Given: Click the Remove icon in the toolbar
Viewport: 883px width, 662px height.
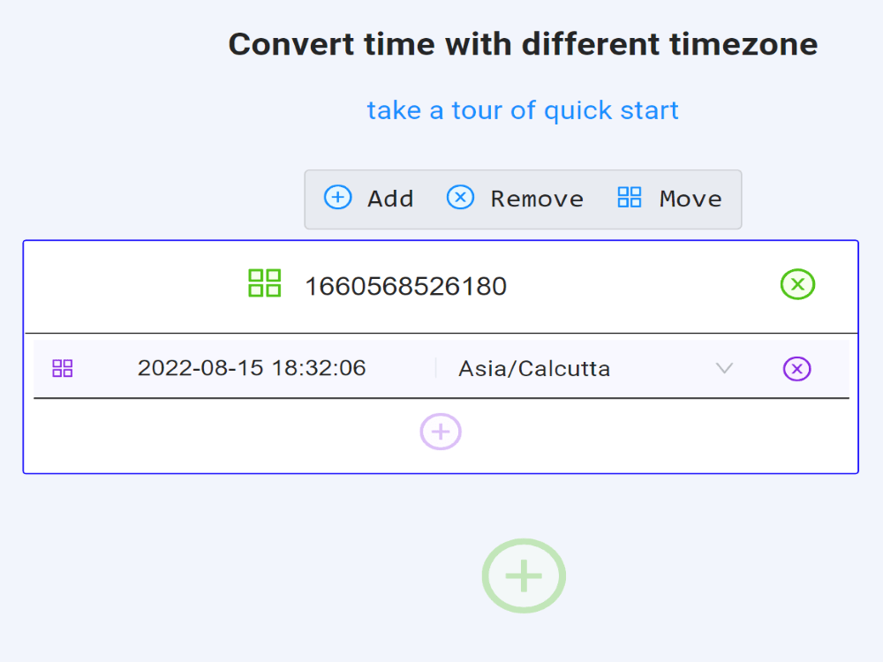Looking at the screenshot, I should coord(460,198).
